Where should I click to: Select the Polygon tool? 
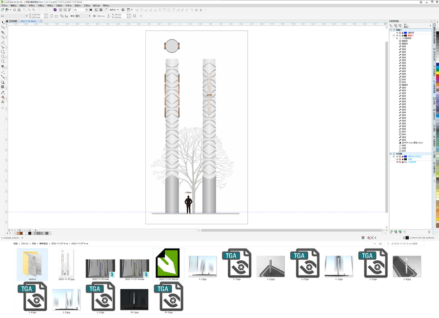point(2,61)
